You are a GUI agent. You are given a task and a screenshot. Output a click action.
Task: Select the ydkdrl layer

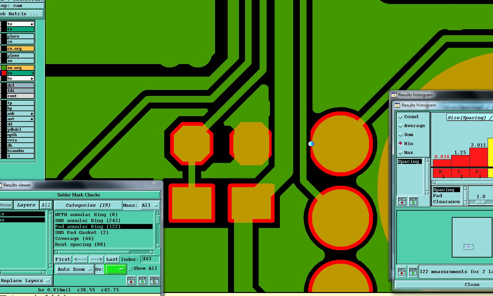tap(20, 129)
